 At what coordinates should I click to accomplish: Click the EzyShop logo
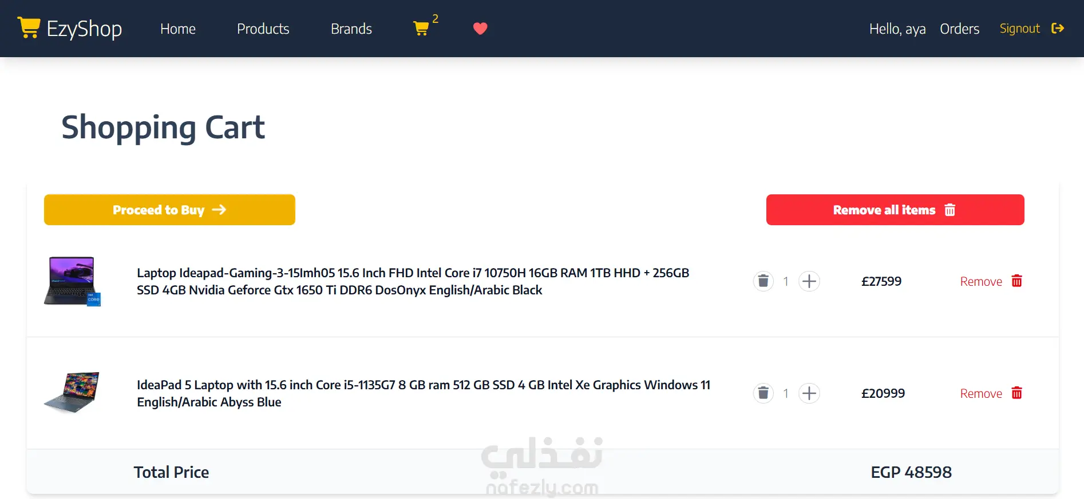70,29
